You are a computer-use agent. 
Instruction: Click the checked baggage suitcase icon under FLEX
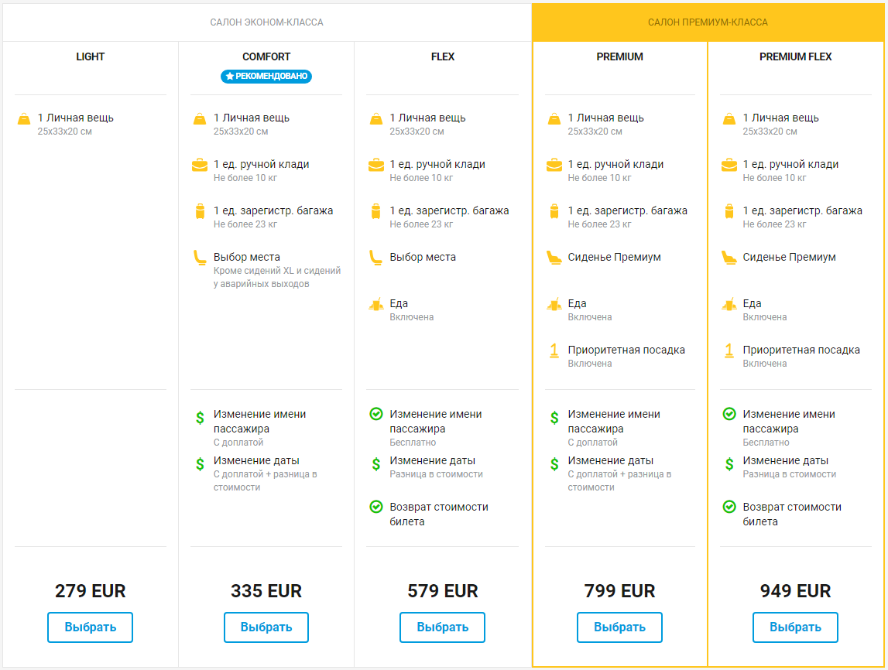[x=376, y=211]
